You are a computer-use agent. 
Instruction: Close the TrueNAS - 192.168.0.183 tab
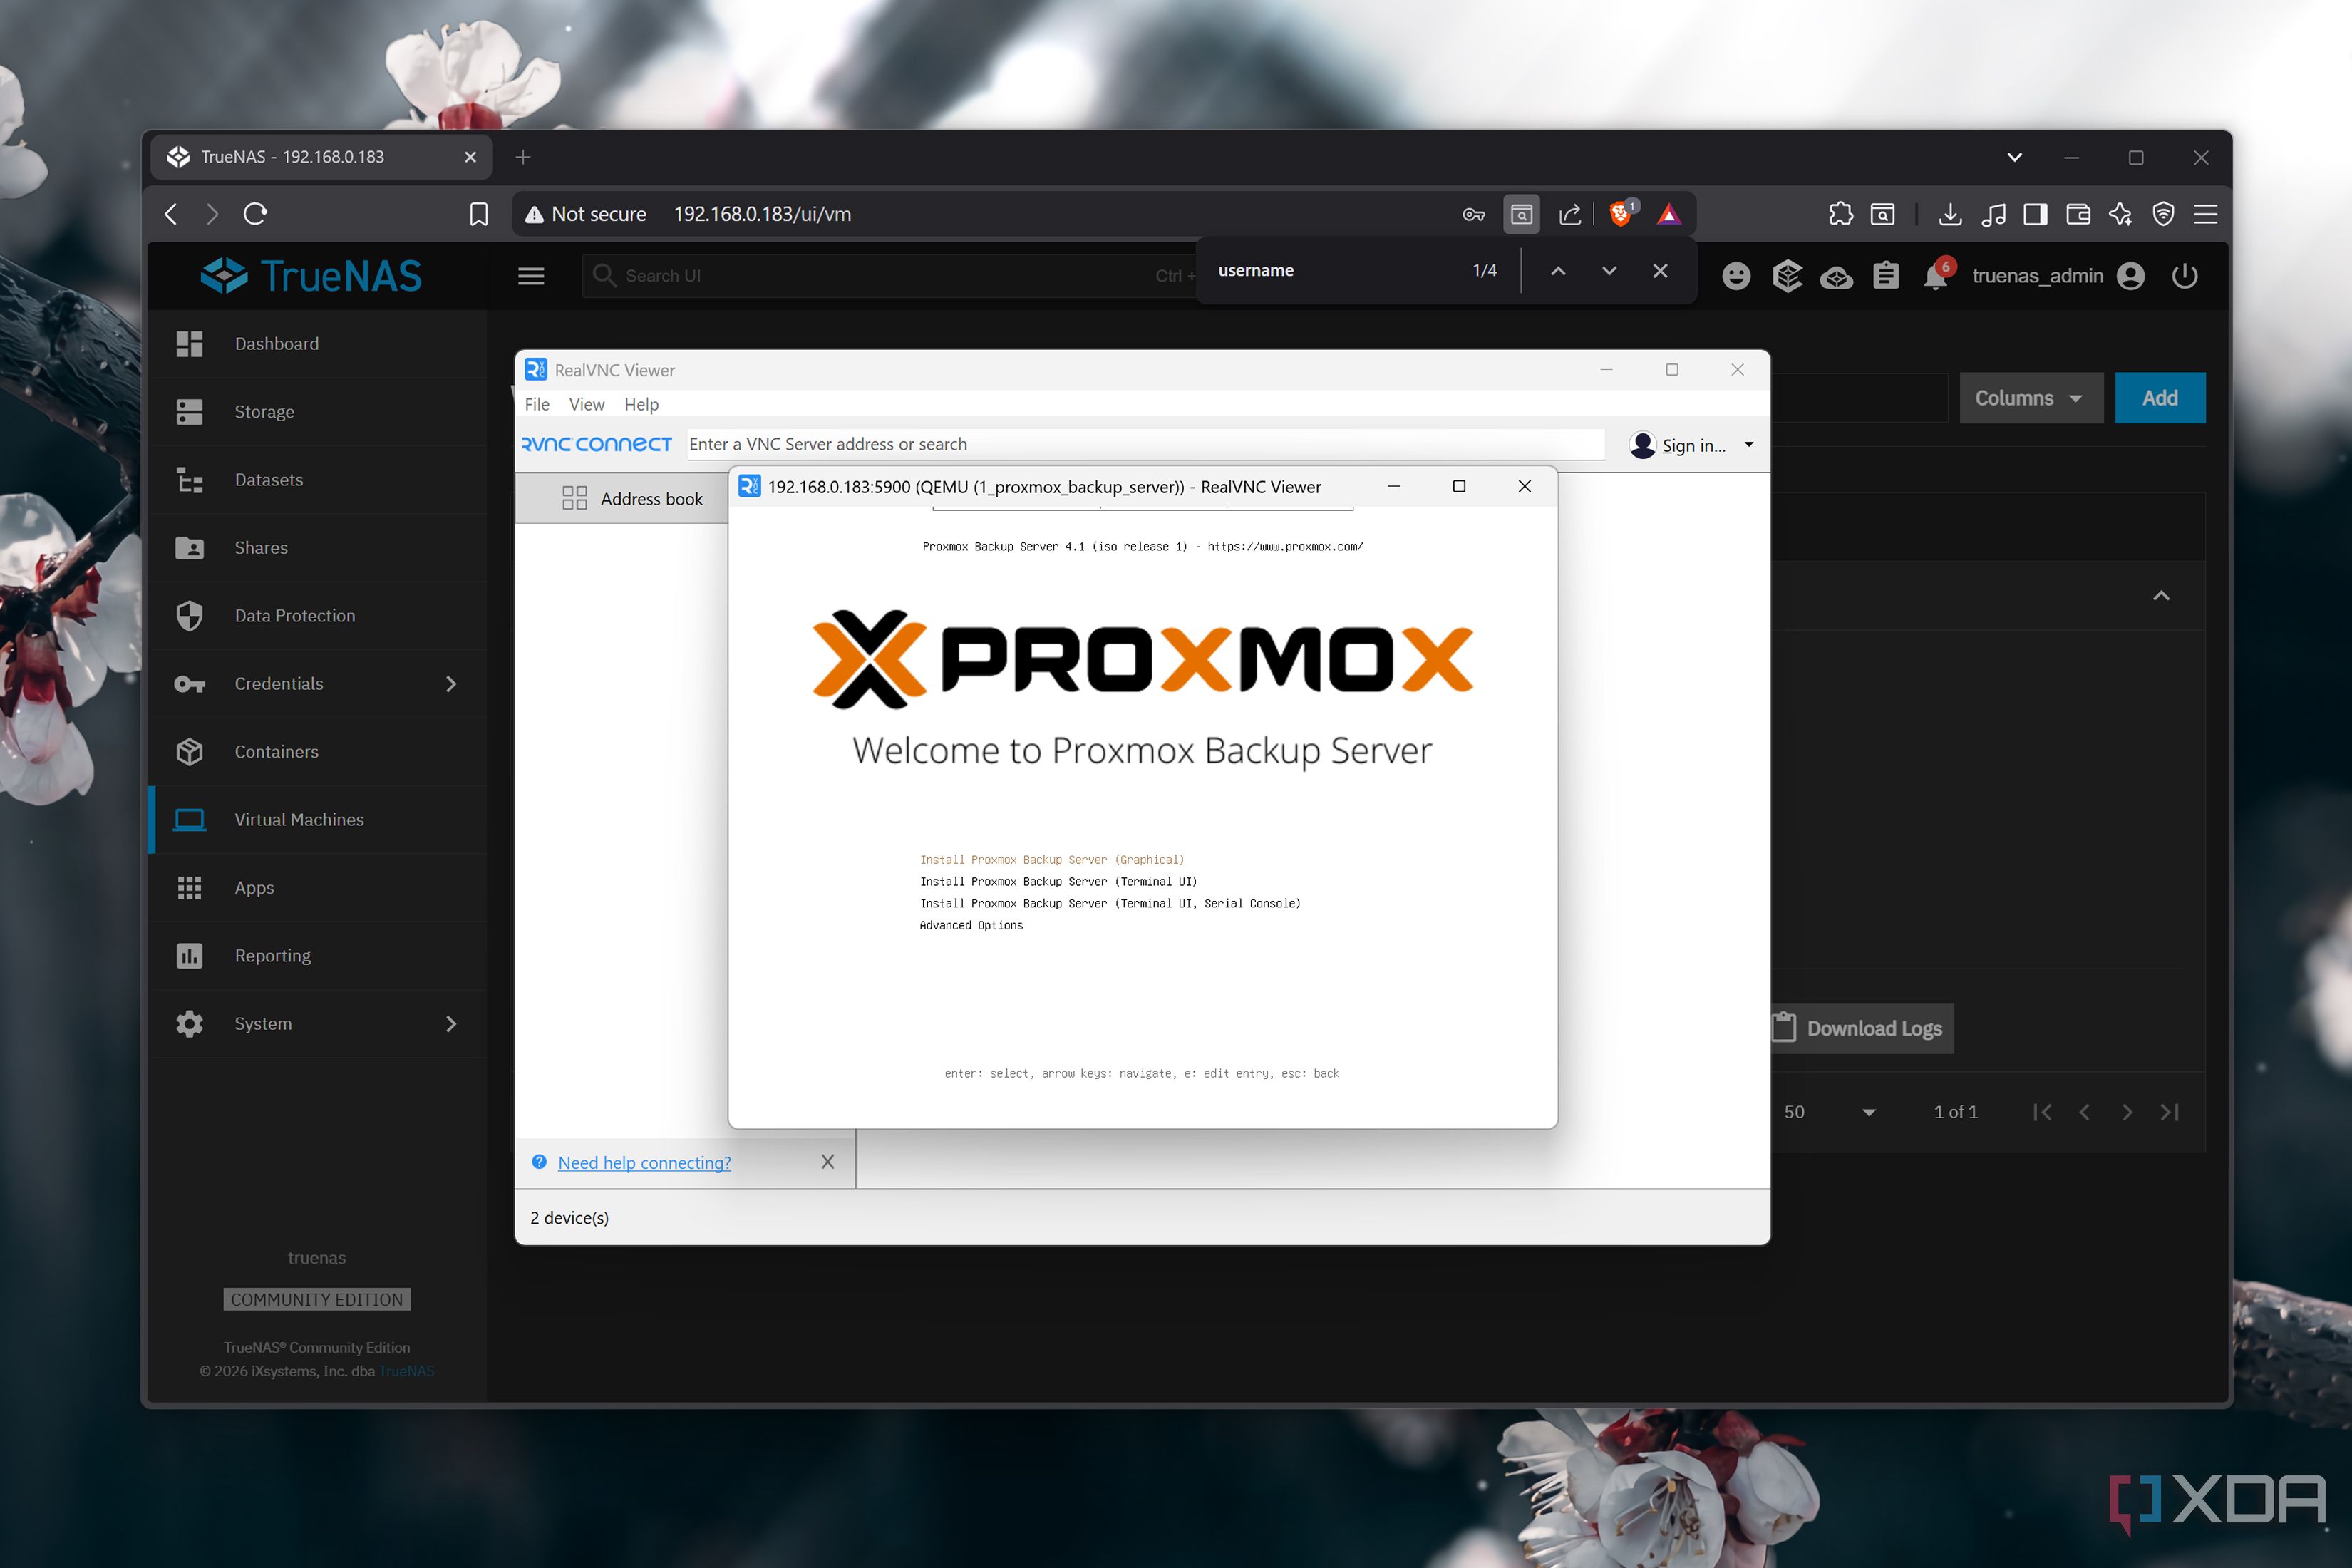470,157
